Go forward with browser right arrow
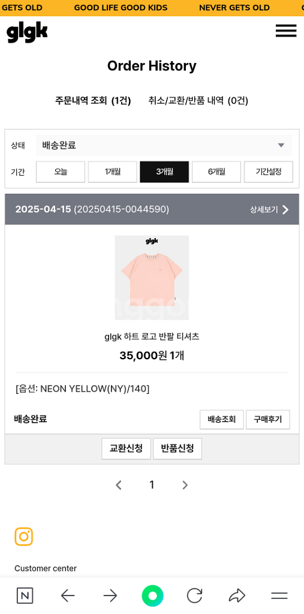The image size is (304, 614). (110, 596)
